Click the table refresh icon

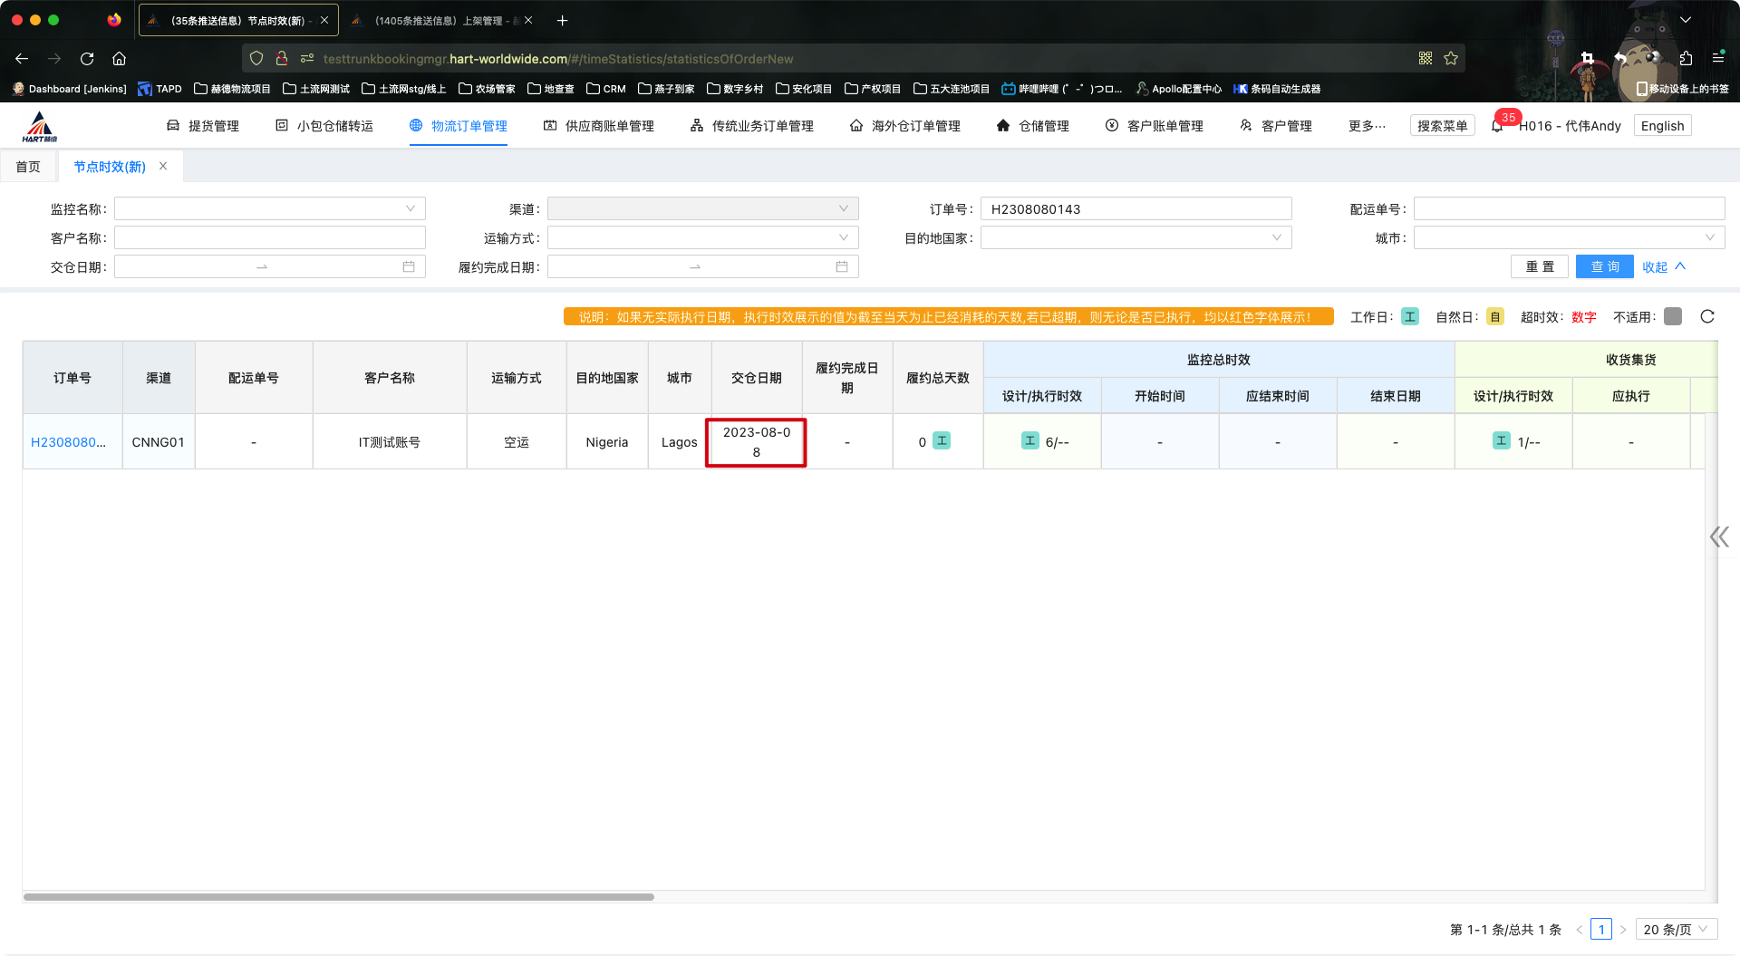point(1707,316)
